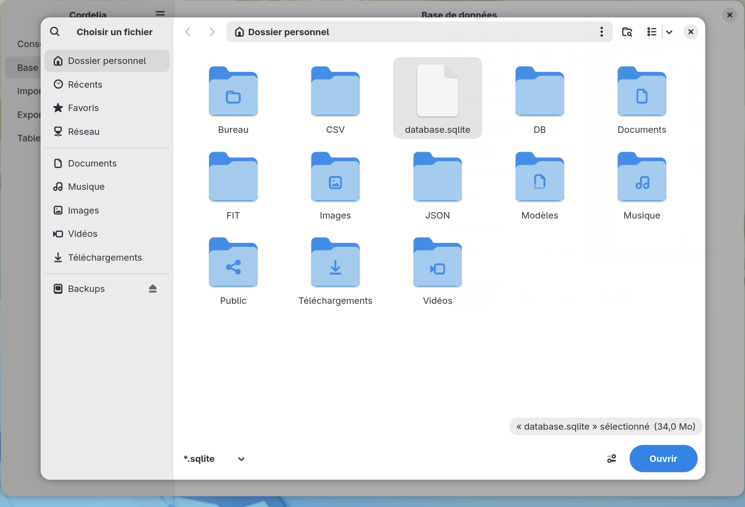This screenshot has height=507, width=745.
Task: Select the FIT folder icon
Action: pos(233,177)
